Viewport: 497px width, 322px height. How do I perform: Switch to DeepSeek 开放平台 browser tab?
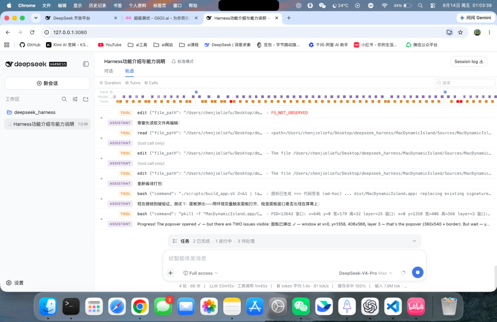point(81,18)
